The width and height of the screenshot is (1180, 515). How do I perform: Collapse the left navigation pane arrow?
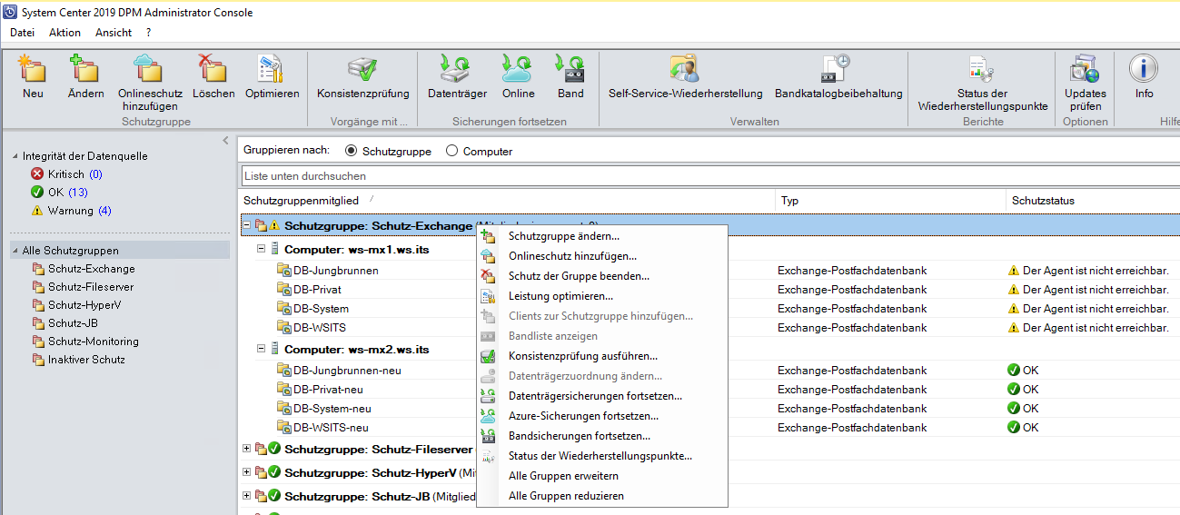(x=226, y=140)
